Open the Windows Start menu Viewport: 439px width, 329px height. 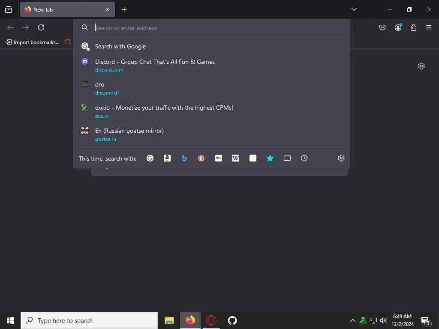(x=10, y=320)
